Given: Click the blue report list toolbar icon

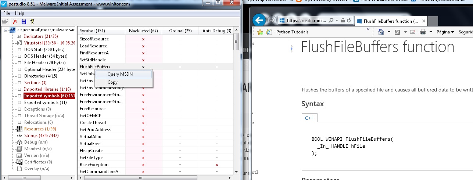Looking at the screenshot, I should (x=24, y=22).
